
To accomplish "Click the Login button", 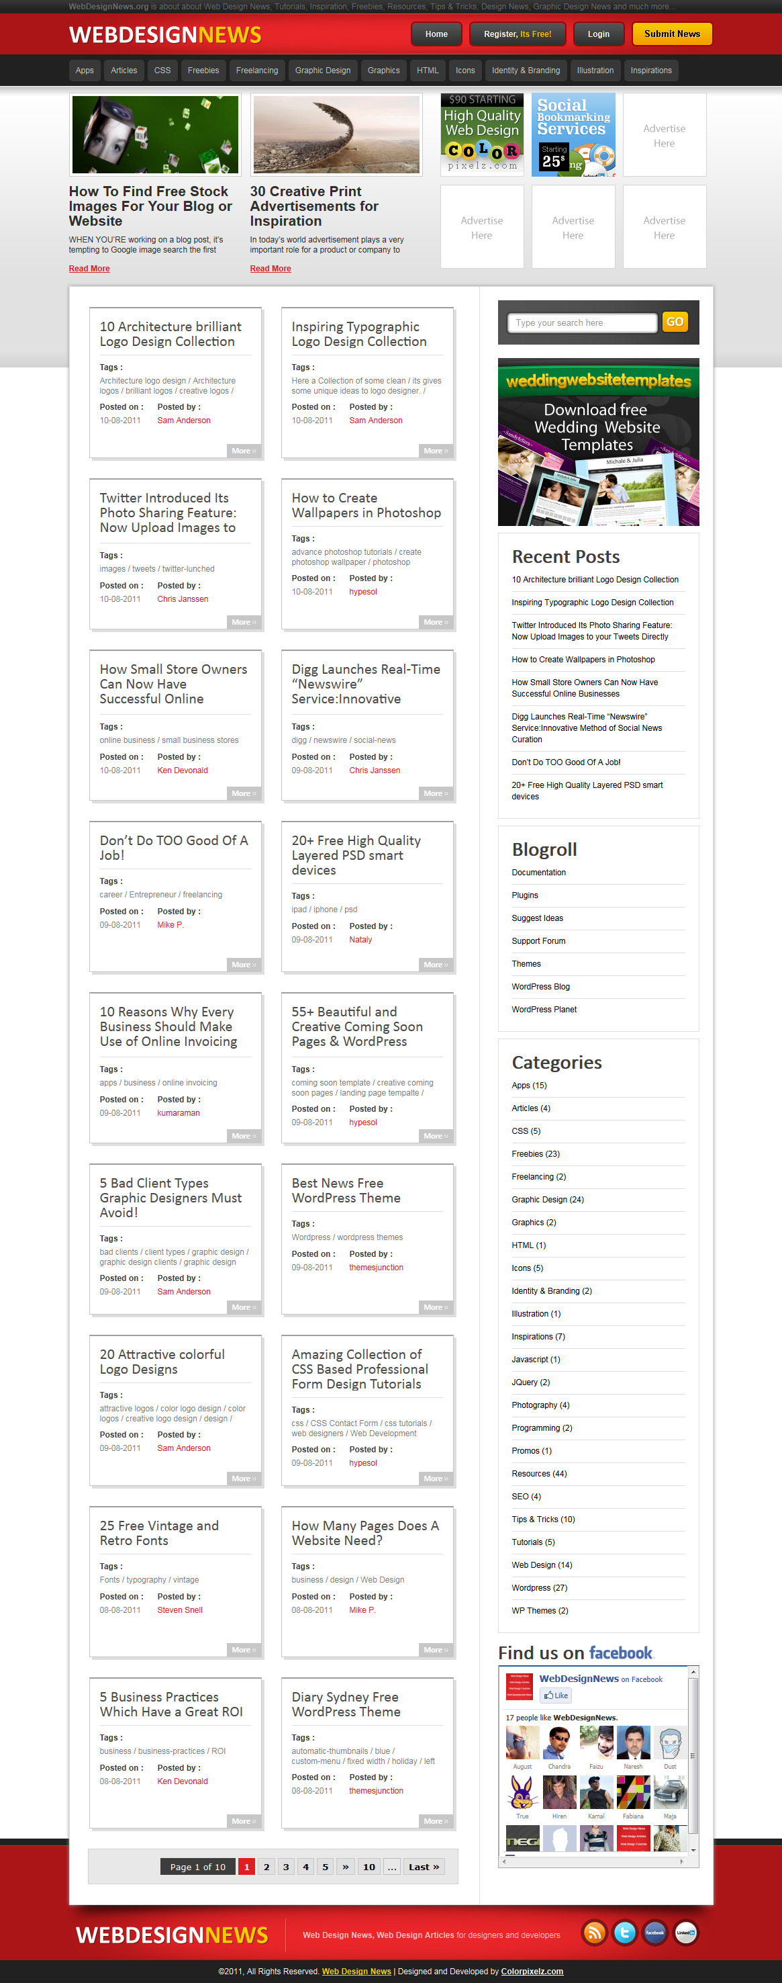I will [598, 34].
